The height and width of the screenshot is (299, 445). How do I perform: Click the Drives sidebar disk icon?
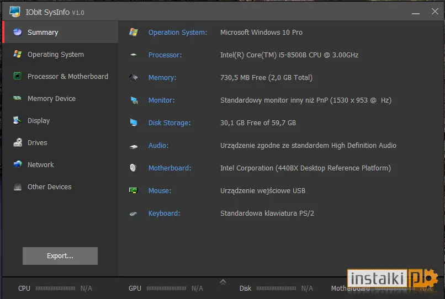pos(18,142)
